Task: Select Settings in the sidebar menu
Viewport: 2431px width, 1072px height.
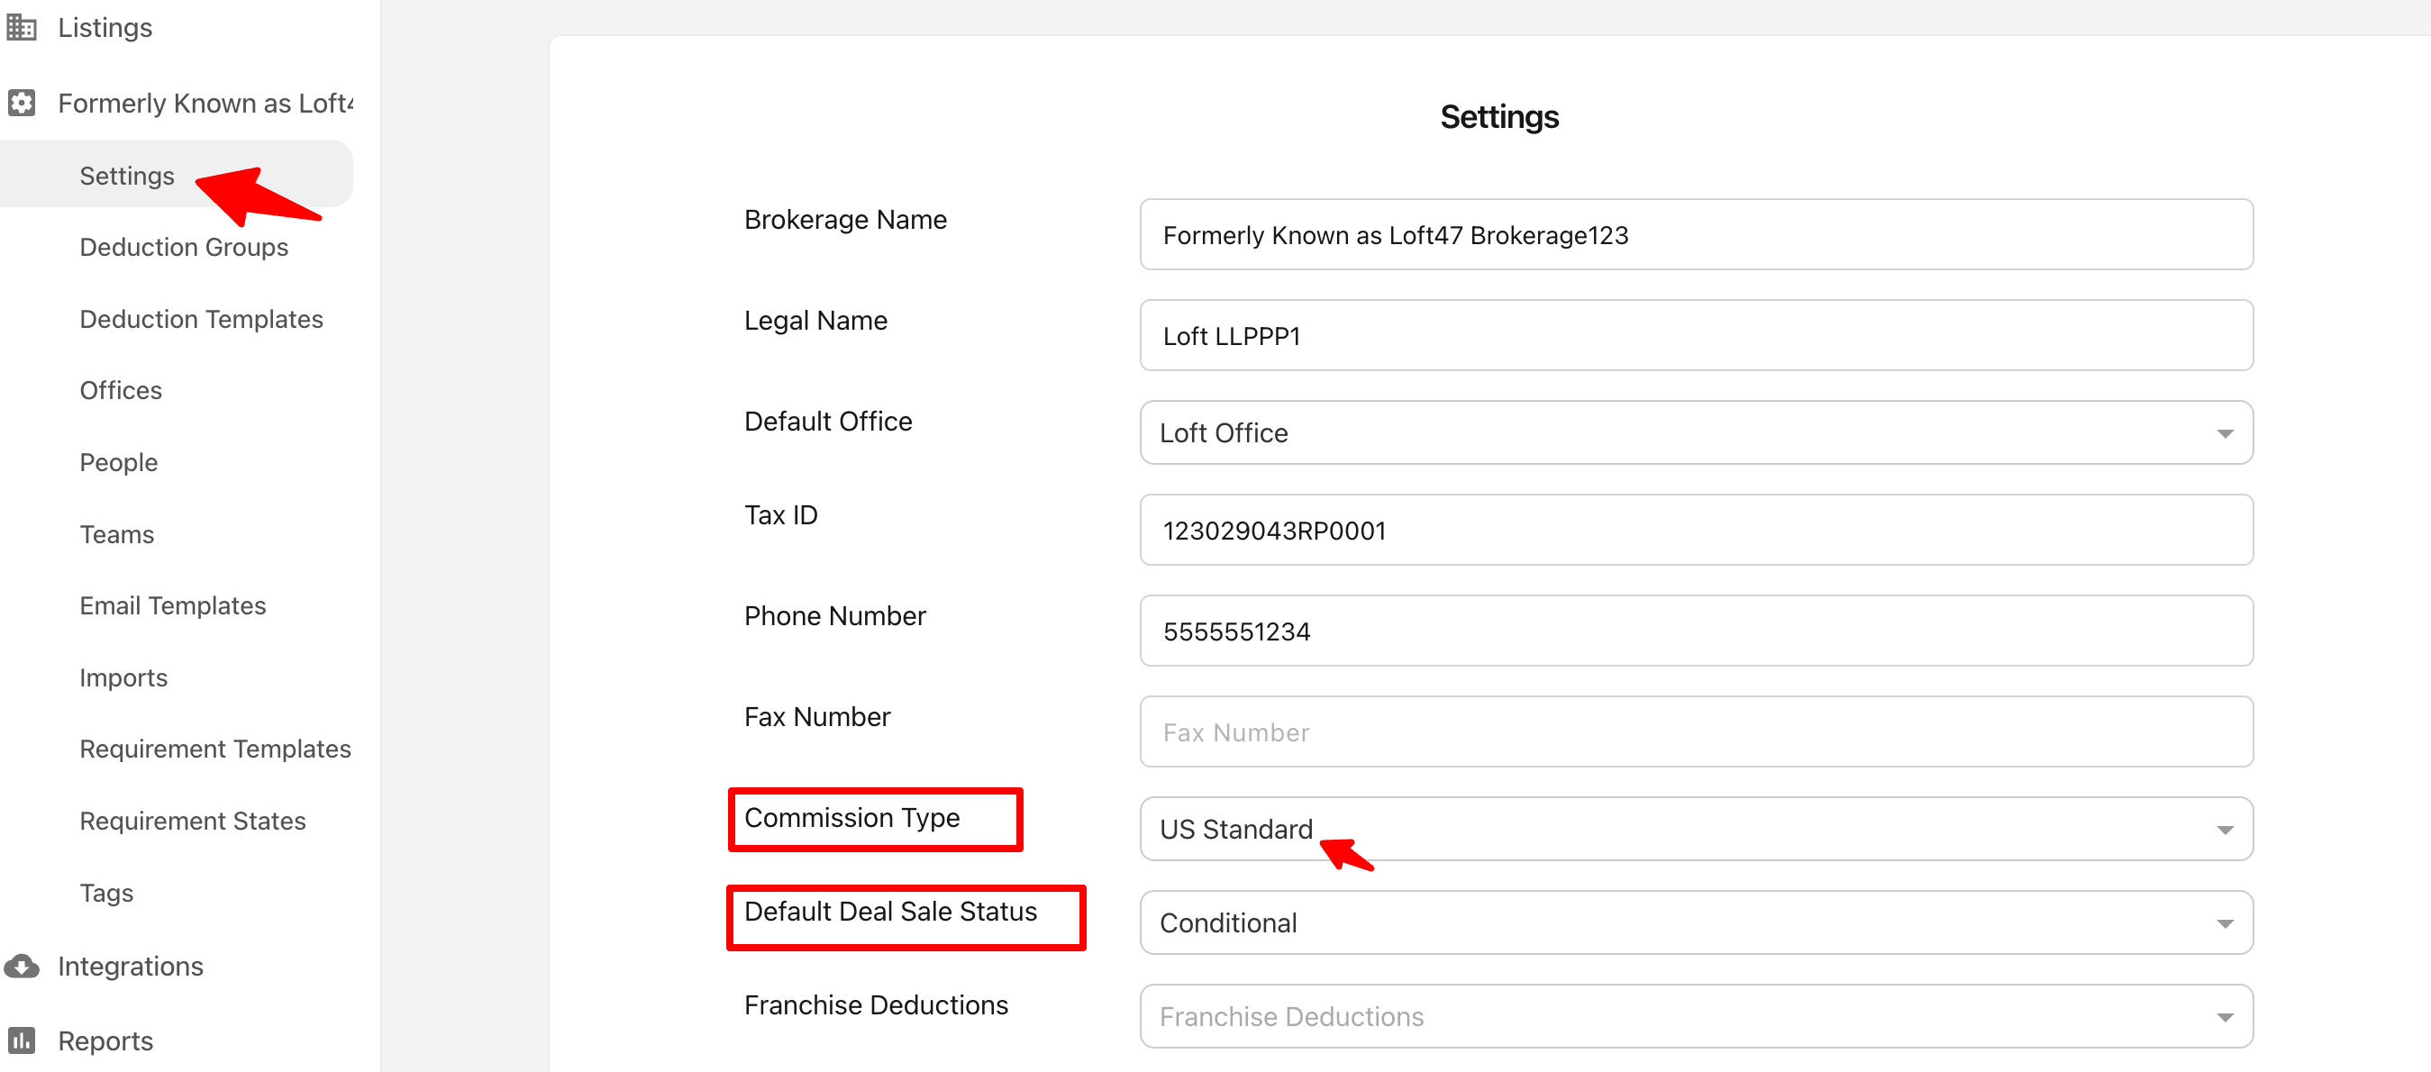Action: coord(127,176)
